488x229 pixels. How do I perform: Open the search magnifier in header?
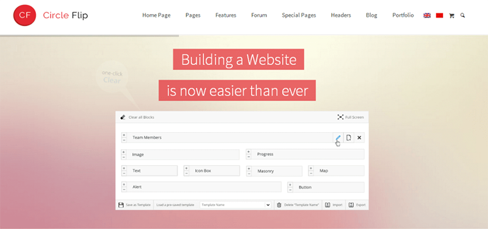tap(462, 15)
